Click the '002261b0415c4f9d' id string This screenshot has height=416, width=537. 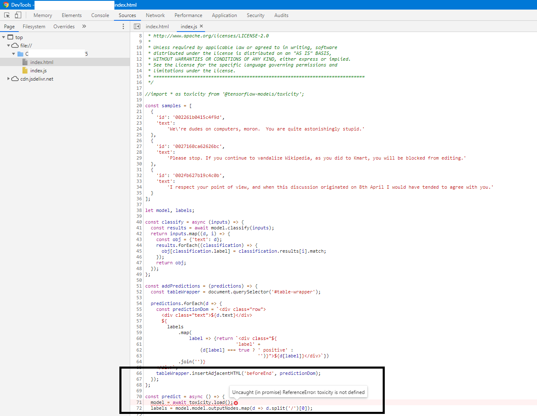pyautogui.click(x=198, y=117)
